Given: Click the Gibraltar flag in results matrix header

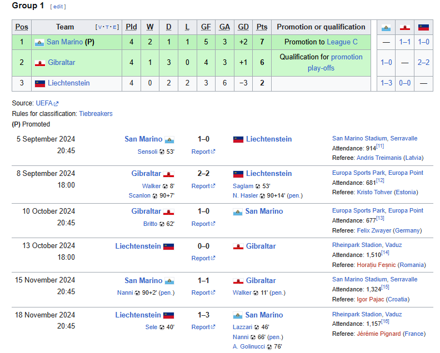Looking at the screenshot, I should click(x=405, y=28).
